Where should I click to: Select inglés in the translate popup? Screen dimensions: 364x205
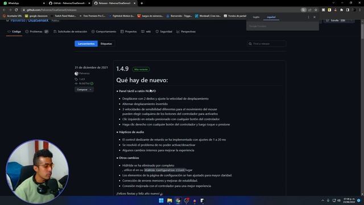pyautogui.click(x=256, y=17)
